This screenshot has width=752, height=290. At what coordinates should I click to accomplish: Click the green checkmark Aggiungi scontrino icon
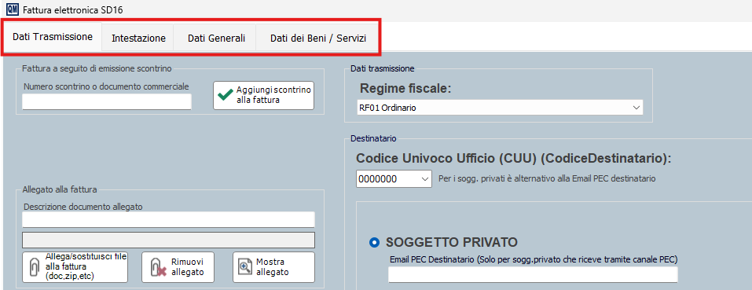(x=225, y=95)
